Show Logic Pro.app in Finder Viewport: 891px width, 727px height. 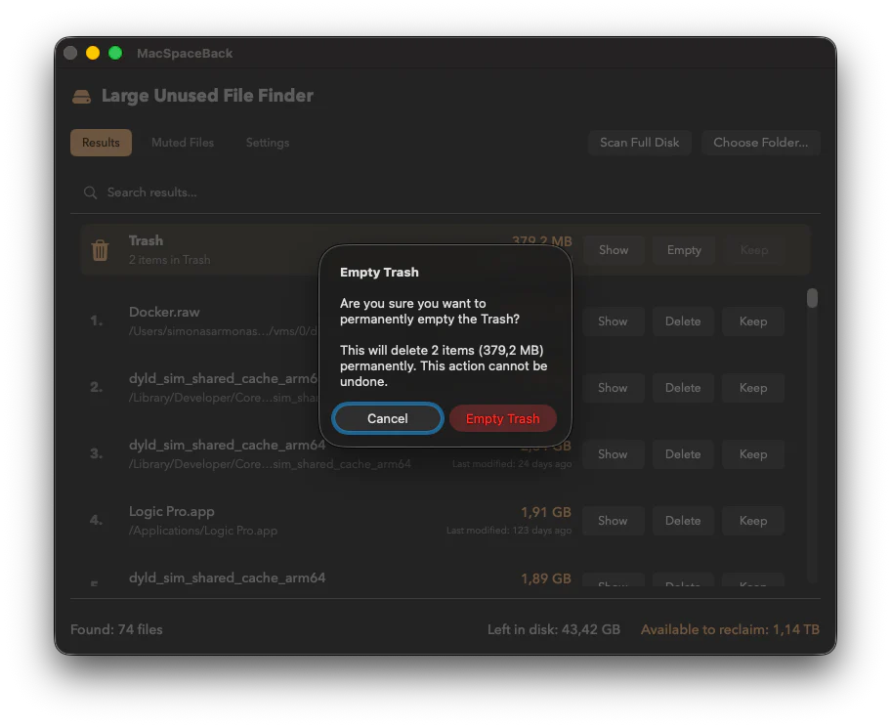click(613, 520)
